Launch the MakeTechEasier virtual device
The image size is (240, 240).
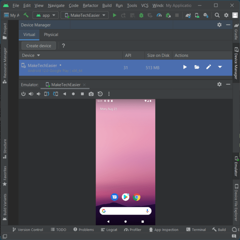coord(185,67)
